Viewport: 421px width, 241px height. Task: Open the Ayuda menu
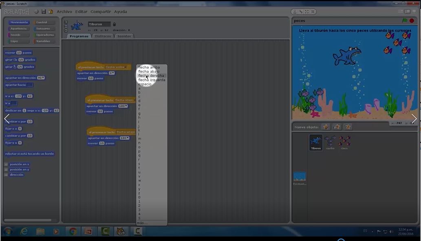(121, 11)
